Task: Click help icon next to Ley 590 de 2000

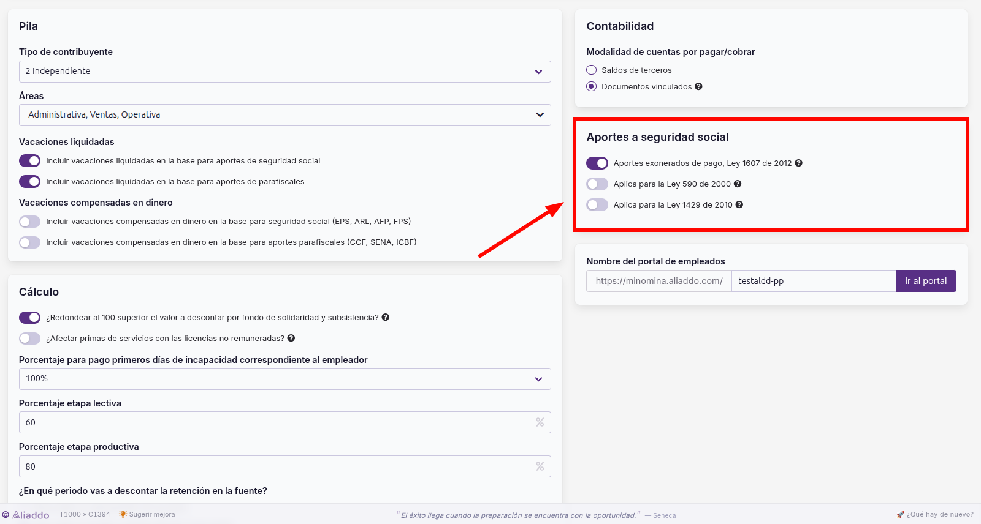Action: [x=738, y=184]
